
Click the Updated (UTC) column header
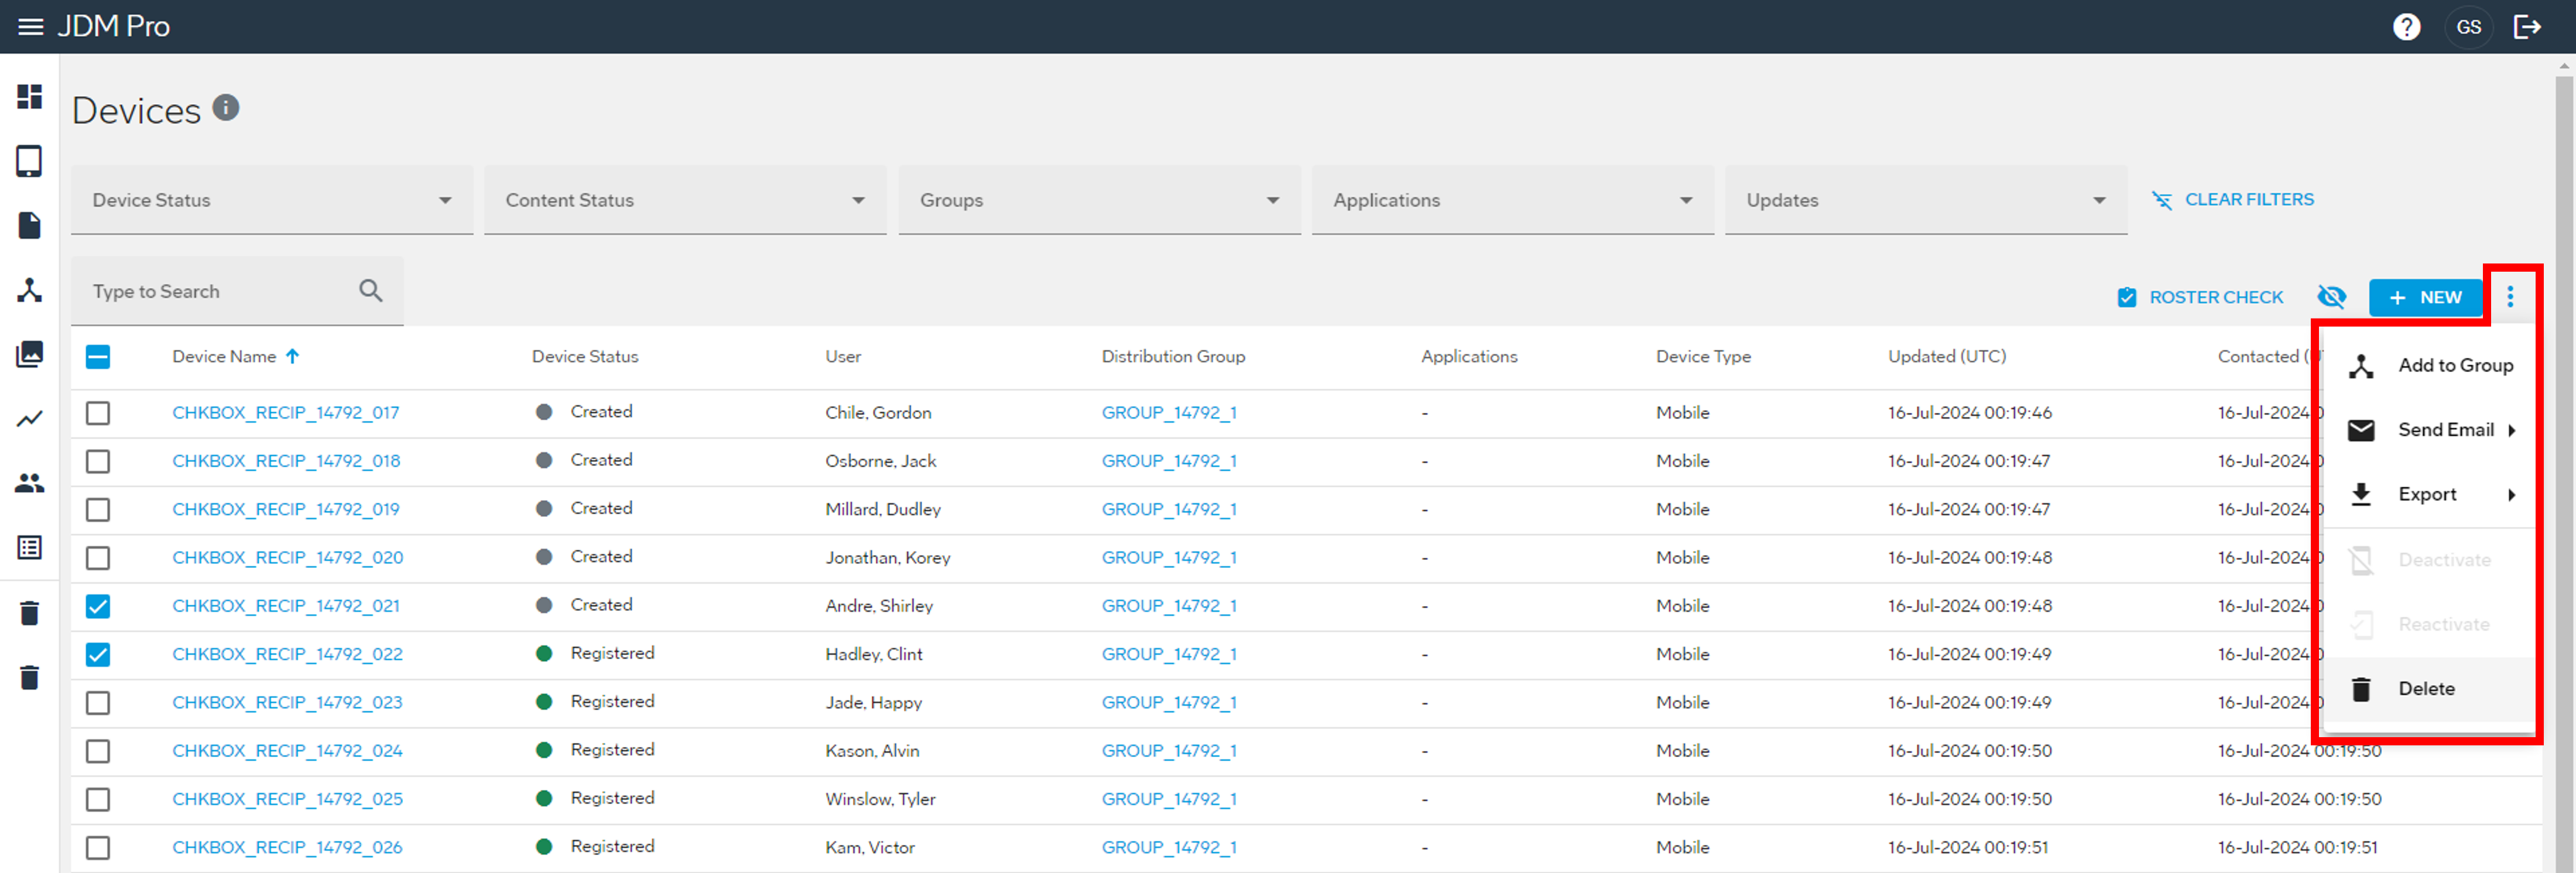coord(1946,357)
